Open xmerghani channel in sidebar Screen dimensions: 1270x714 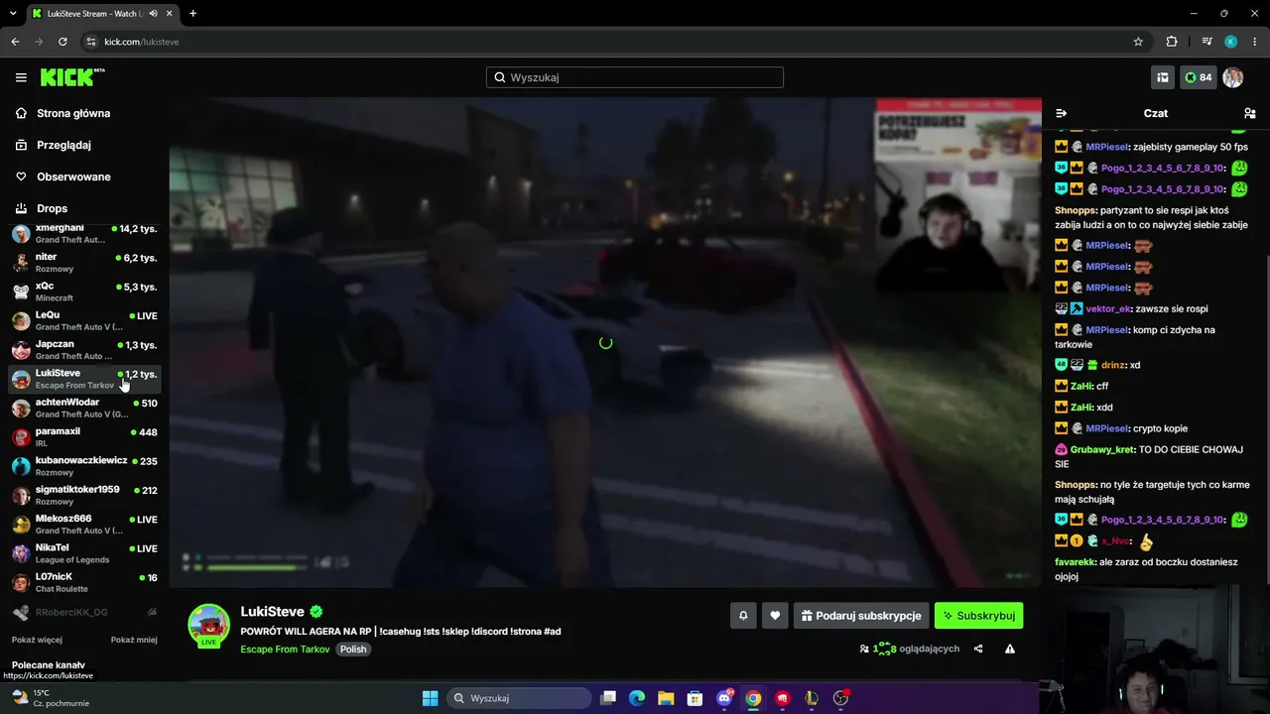pos(84,234)
